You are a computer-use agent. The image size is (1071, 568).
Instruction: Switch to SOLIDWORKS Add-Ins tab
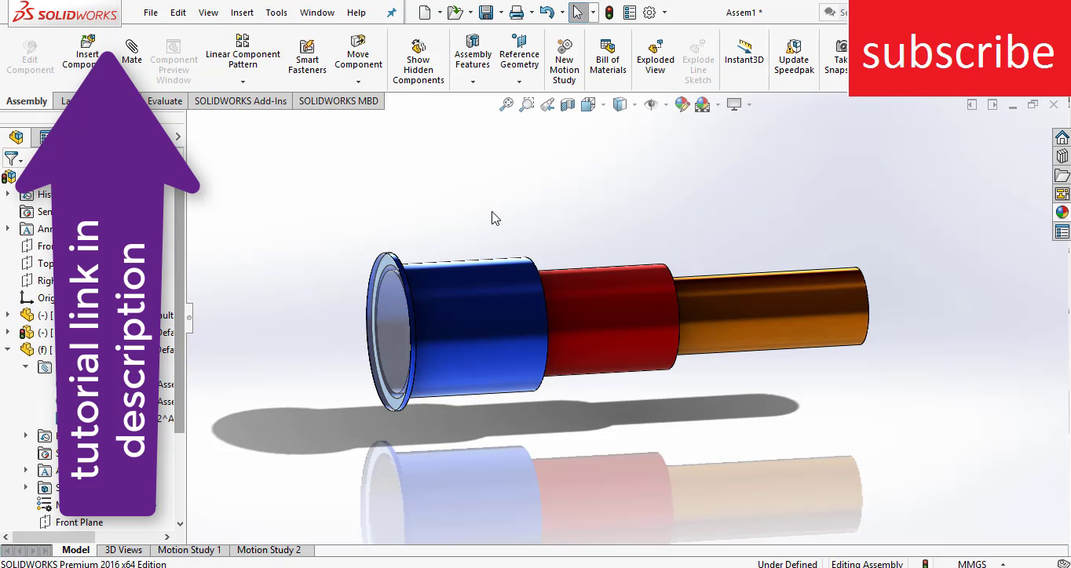[240, 101]
